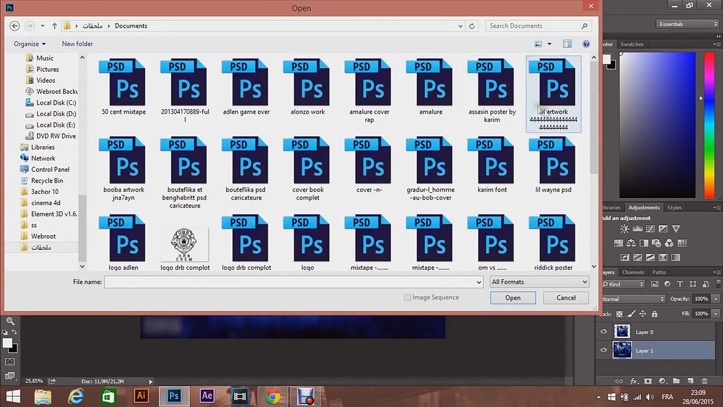Add layer mask icon
Screen dimensions: 723x407
tap(648, 382)
